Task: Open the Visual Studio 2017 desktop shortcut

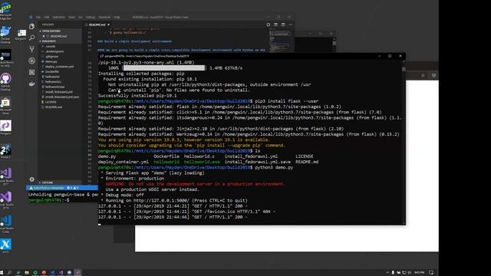Action: pos(5,176)
